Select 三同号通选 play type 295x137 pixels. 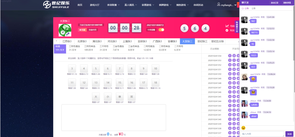pyautogui.click(x=74, y=48)
